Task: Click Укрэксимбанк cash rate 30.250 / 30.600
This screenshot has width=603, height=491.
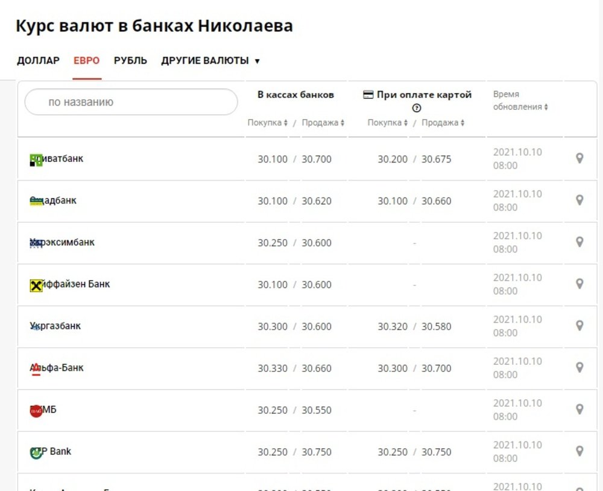Action: (x=295, y=243)
